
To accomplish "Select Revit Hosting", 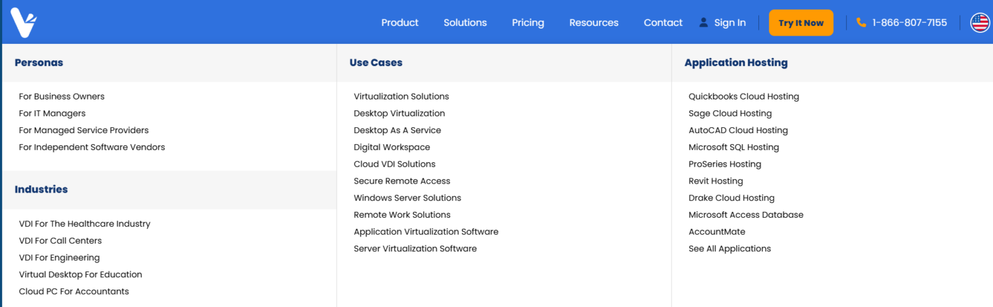I will [716, 181].
